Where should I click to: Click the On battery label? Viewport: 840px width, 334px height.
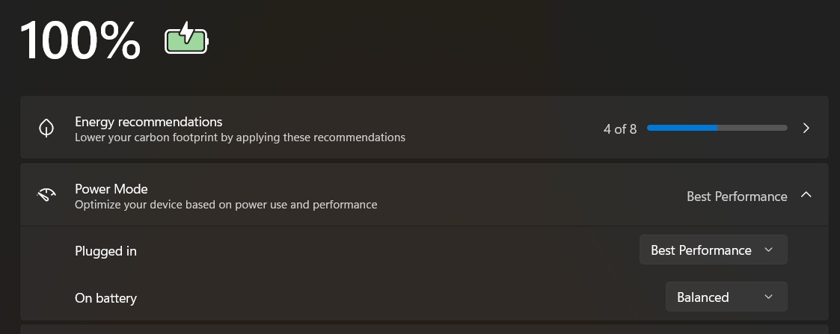click(105, 298)
